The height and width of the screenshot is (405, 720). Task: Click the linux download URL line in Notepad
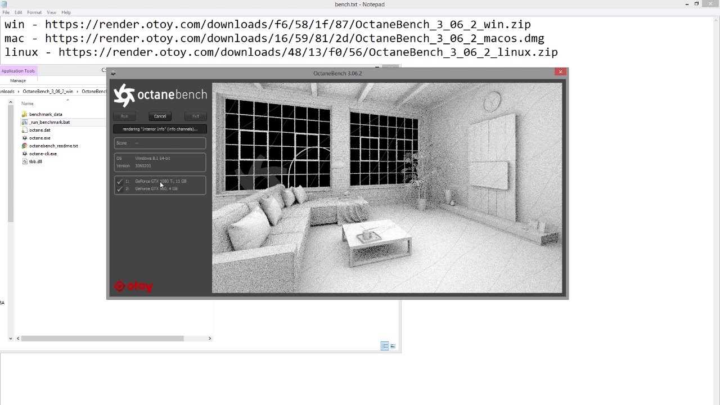[281, 52]
